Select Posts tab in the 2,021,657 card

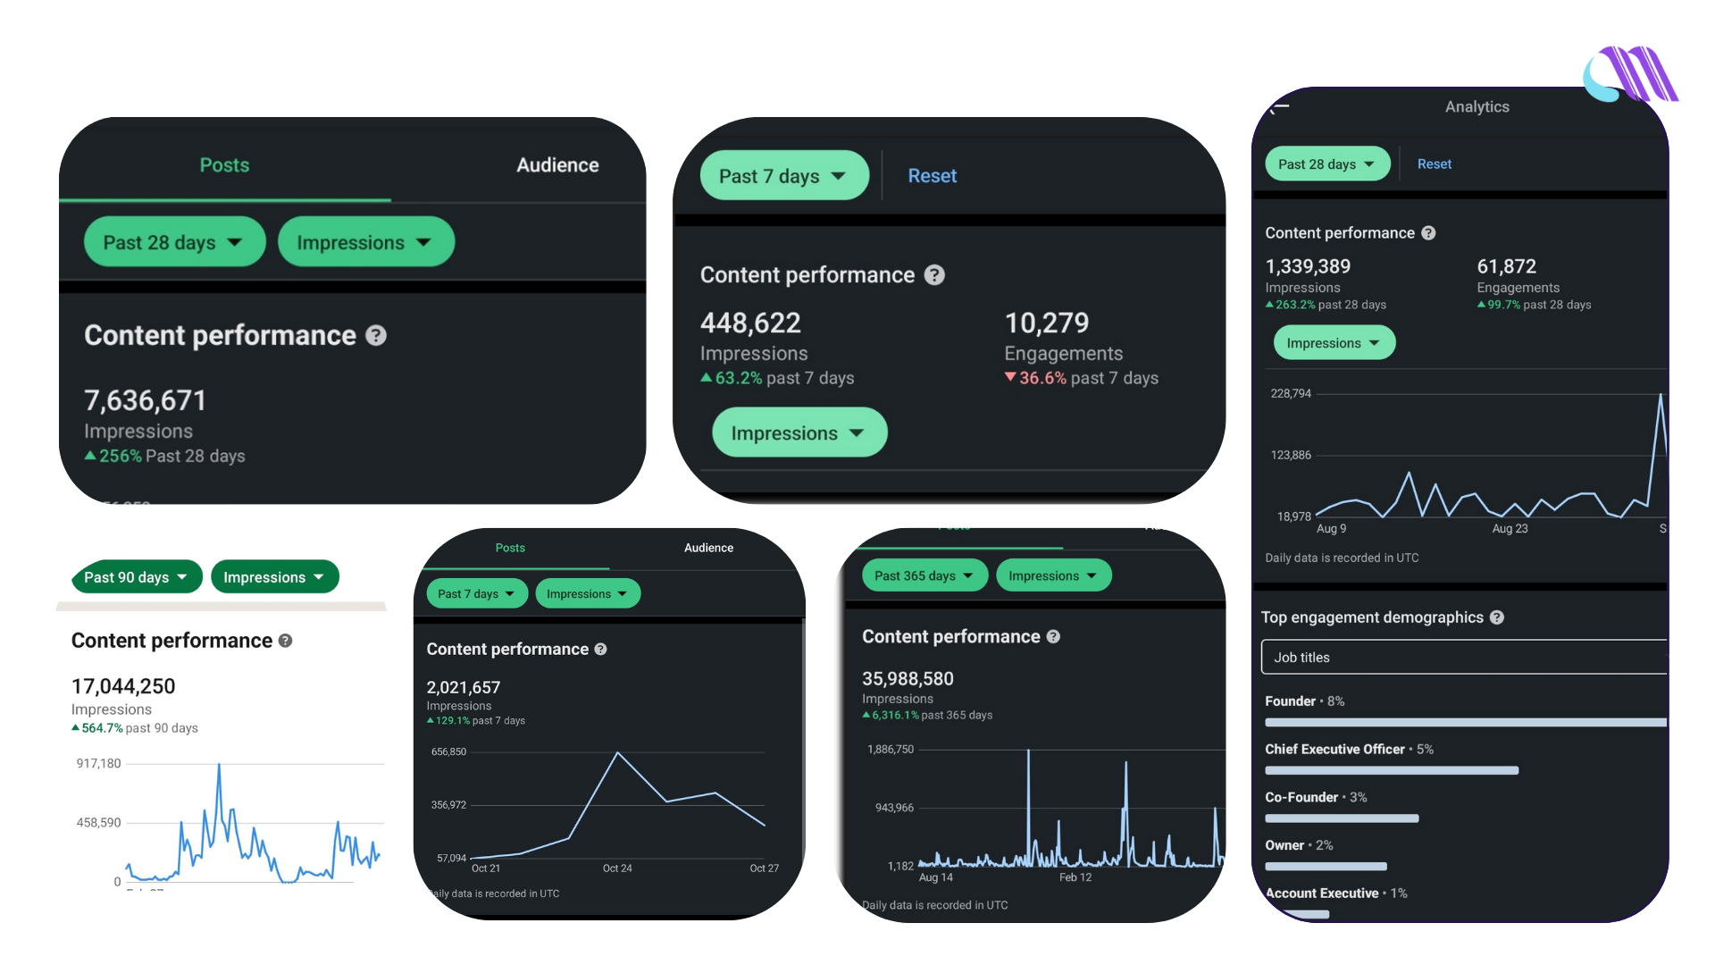pyautogui.click(x=510, y=548)
